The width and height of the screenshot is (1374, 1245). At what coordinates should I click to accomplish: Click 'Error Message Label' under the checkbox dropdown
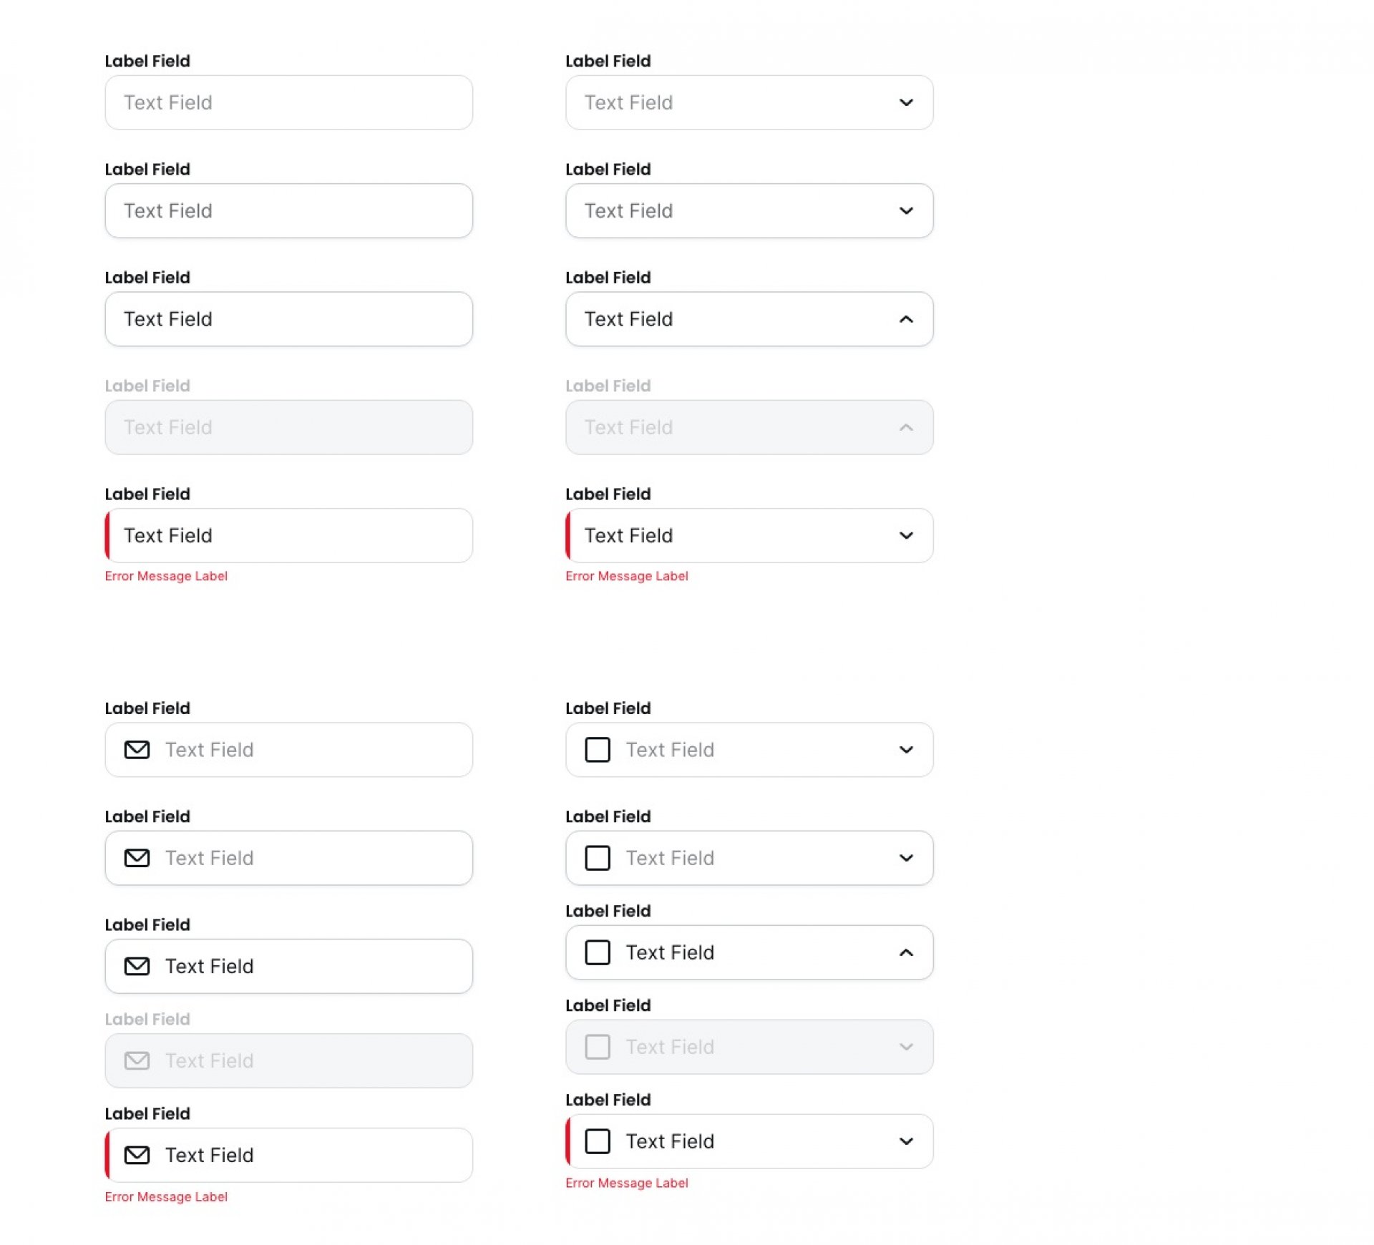(x=627, y=1183)
